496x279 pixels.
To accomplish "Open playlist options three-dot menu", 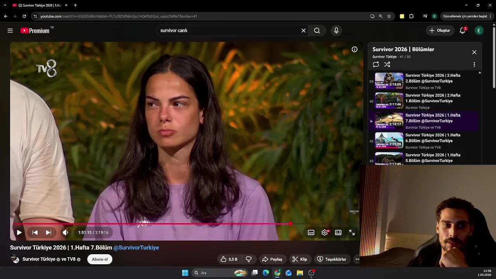I will point(474,64).
